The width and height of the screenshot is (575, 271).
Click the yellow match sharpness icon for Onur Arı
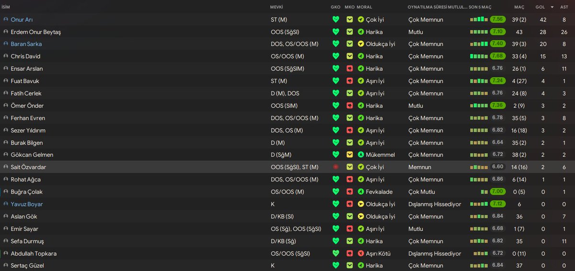coord(350,20)
